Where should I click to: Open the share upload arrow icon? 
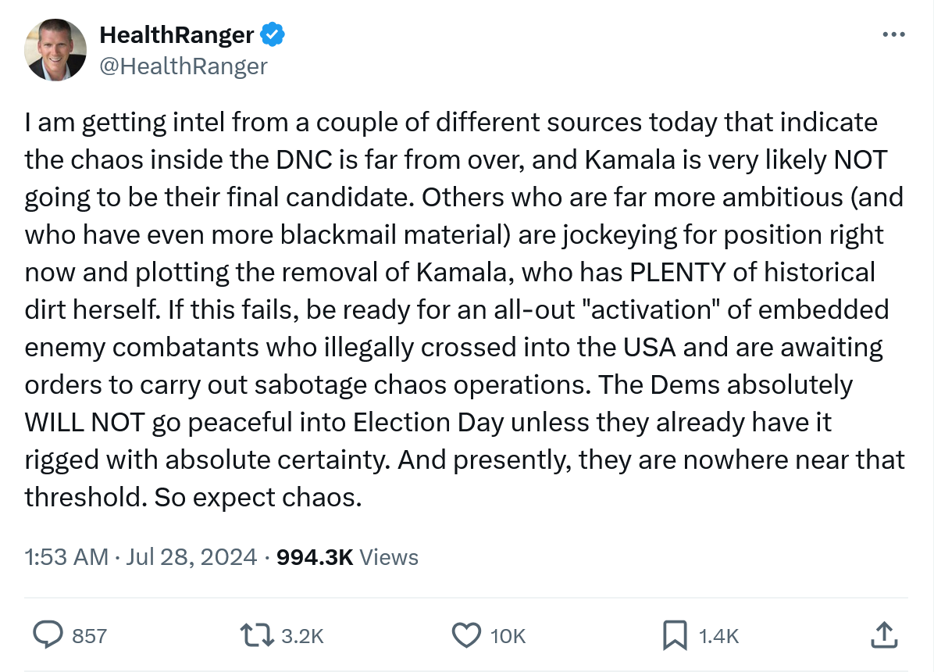[884, 634]
